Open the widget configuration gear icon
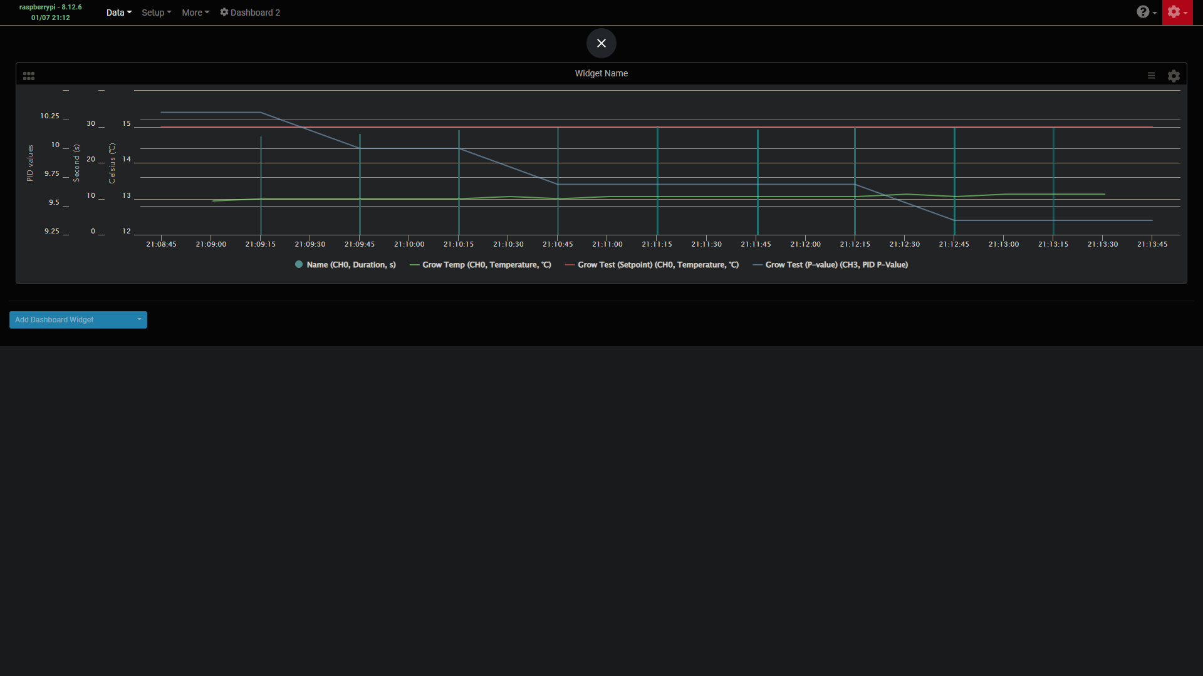 (x=1174, y=76)
